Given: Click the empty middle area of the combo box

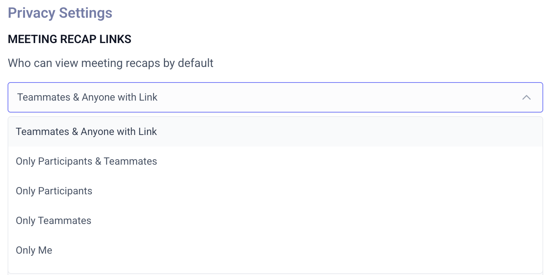Looking at the screenshot, I should [326, 97].
